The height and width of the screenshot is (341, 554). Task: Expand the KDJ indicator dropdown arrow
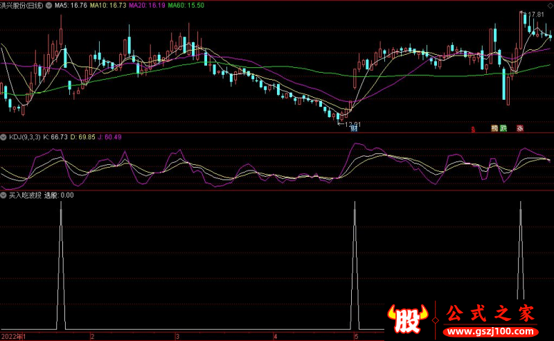(4, 137)
